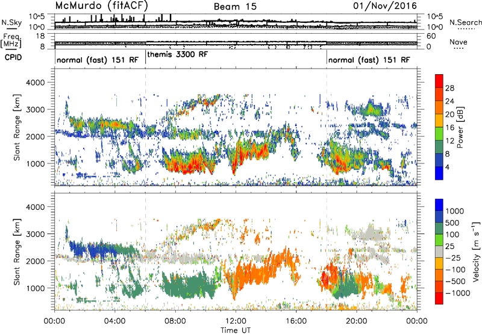Click the '01/Nov/2016' date label

[x=385, y=6]
